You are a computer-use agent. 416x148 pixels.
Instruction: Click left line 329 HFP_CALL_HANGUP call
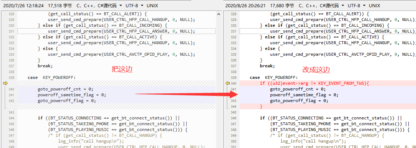(x=121, y=20)
